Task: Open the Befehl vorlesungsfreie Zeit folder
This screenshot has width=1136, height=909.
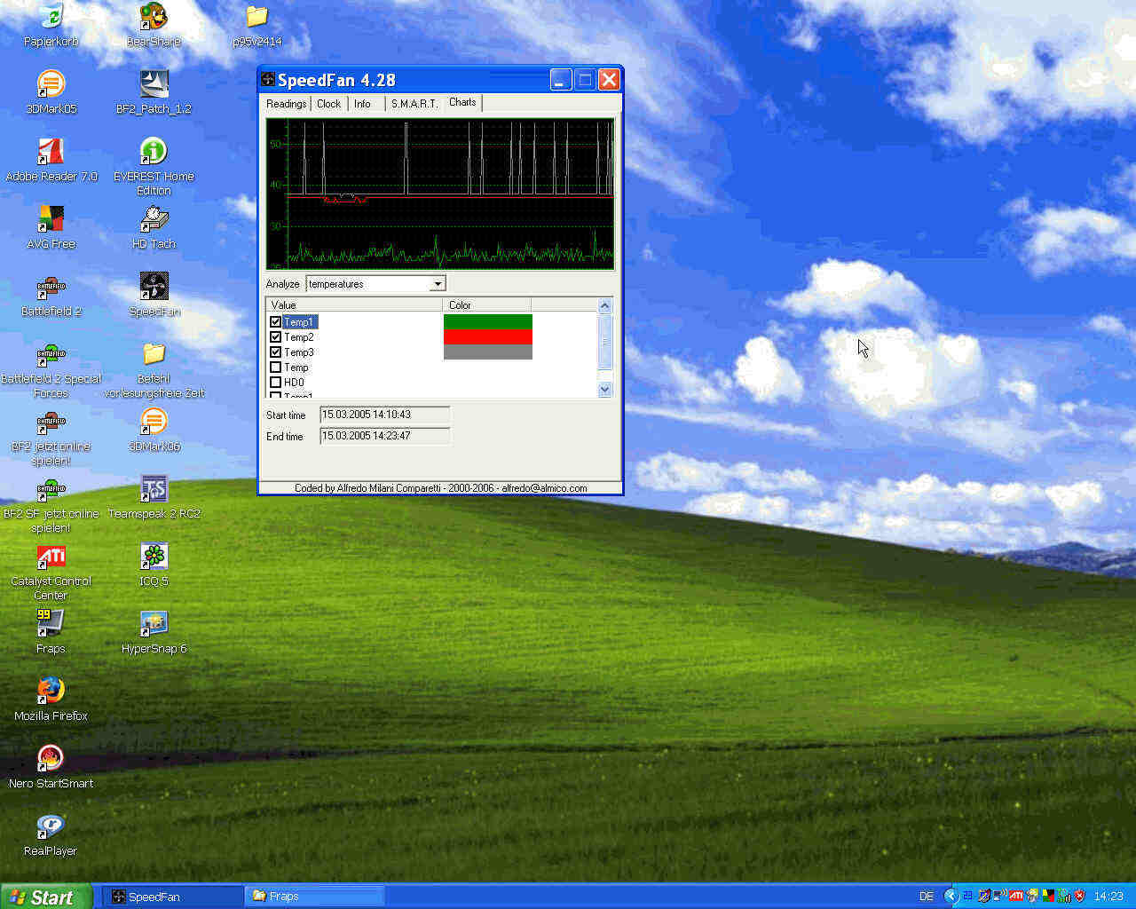Action: point(154,369)
